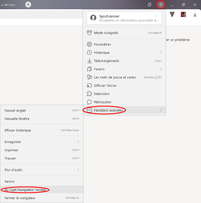Click the Ctrl+Maj+Q shortcut text
The height and width of the screenshot is (203, 201).
coord(72,198)
